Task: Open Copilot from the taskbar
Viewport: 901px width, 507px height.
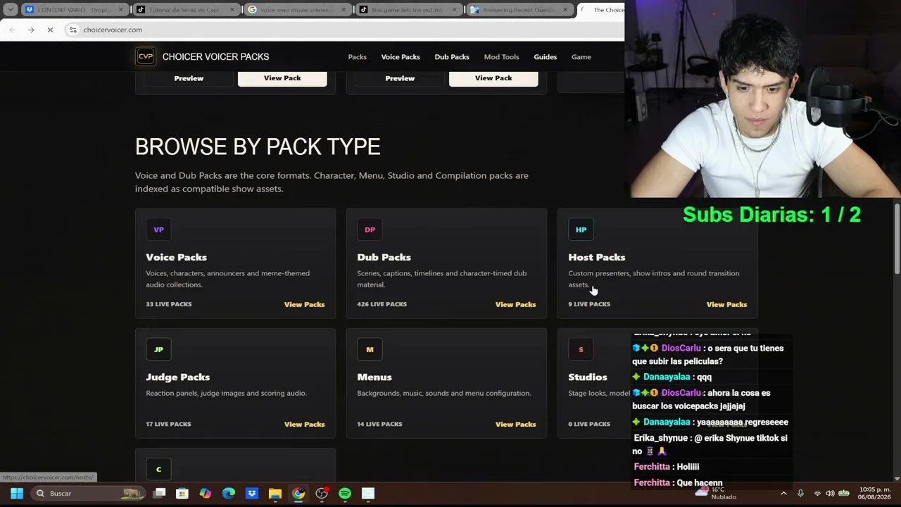Action: [x=206, y=494]
